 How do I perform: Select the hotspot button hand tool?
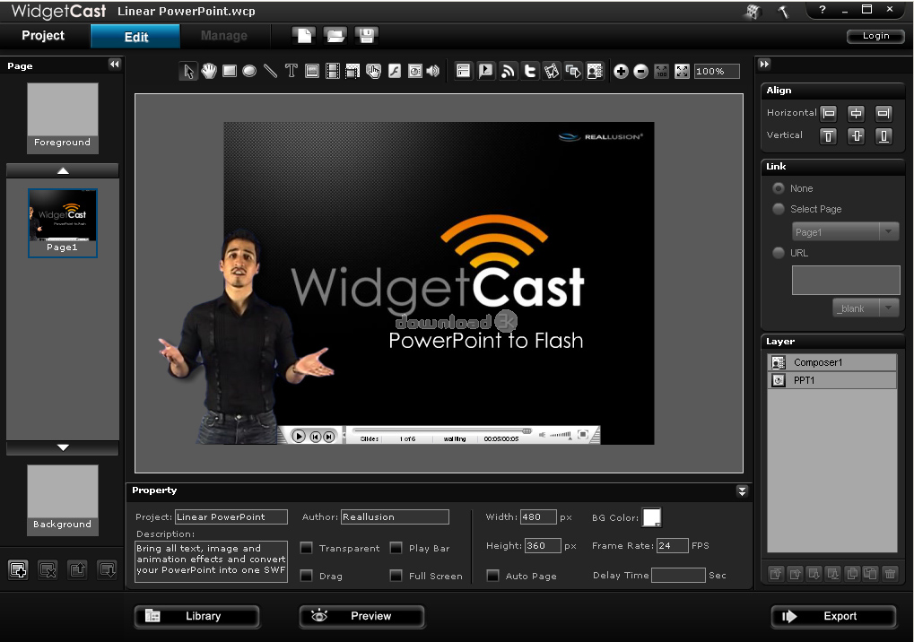coord(373,71)
